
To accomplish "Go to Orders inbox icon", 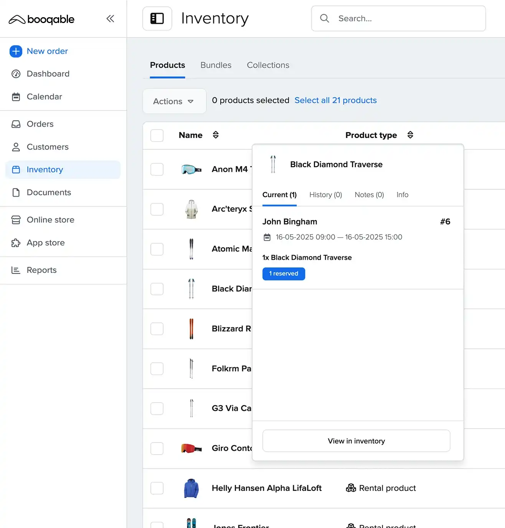I will (16, 124).
